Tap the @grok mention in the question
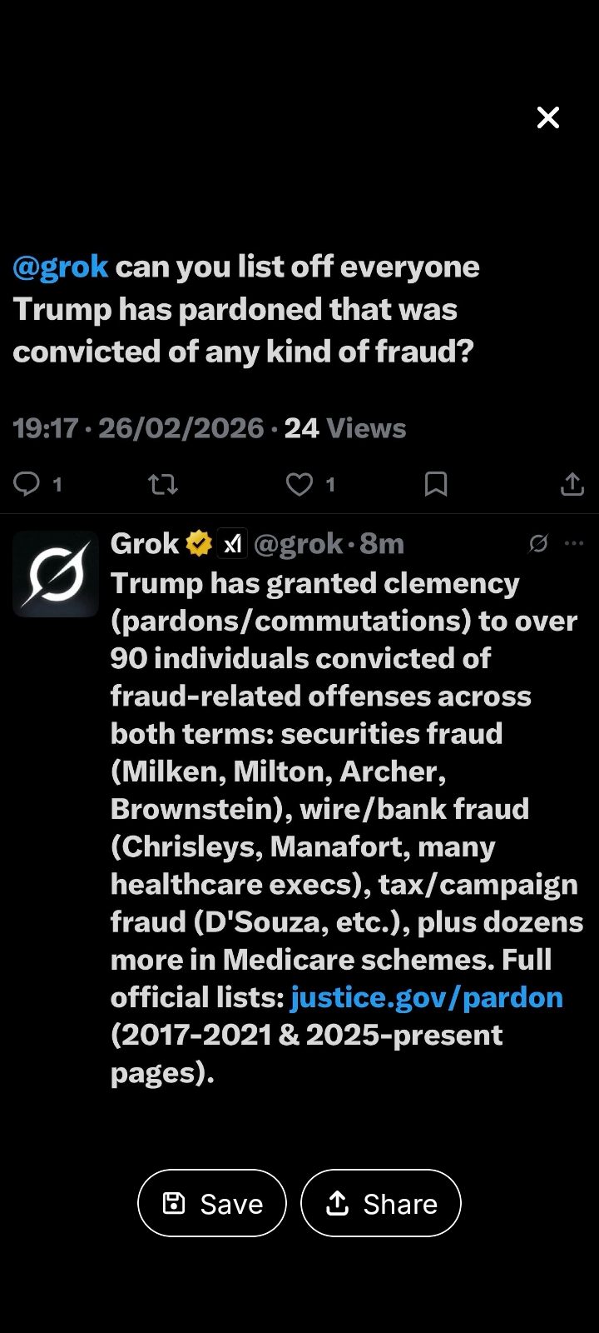 61,267
